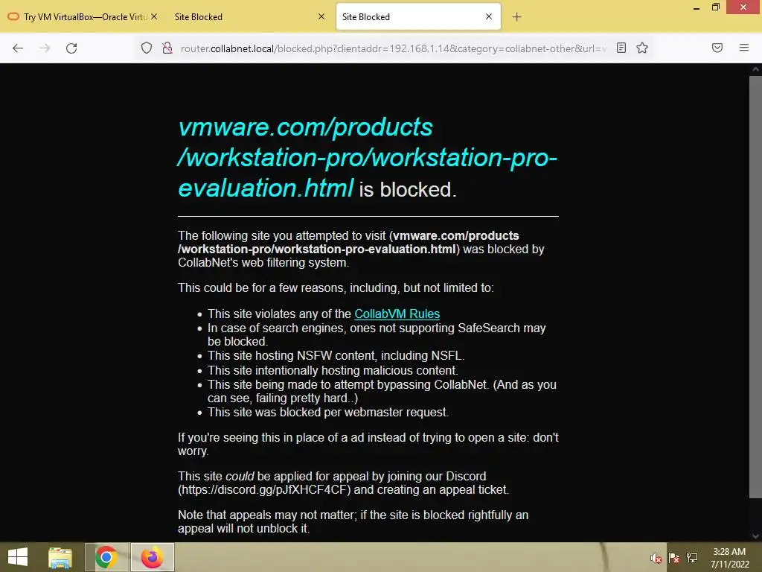Screen dimensions: 762x572
Task: Click the address bar URL field
Action: click(x=393, y=48)
